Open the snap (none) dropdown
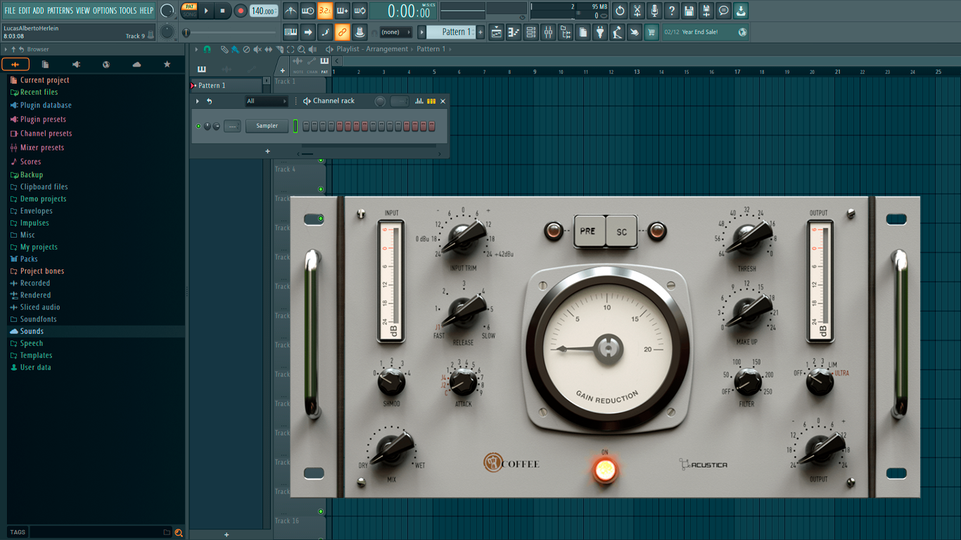Image resolution: width=961 pixels, height=540 pixels. (x=395, y=32)
